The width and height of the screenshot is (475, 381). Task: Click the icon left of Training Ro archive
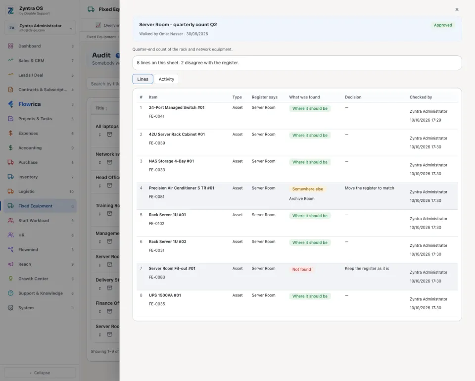tap(99, 214)
